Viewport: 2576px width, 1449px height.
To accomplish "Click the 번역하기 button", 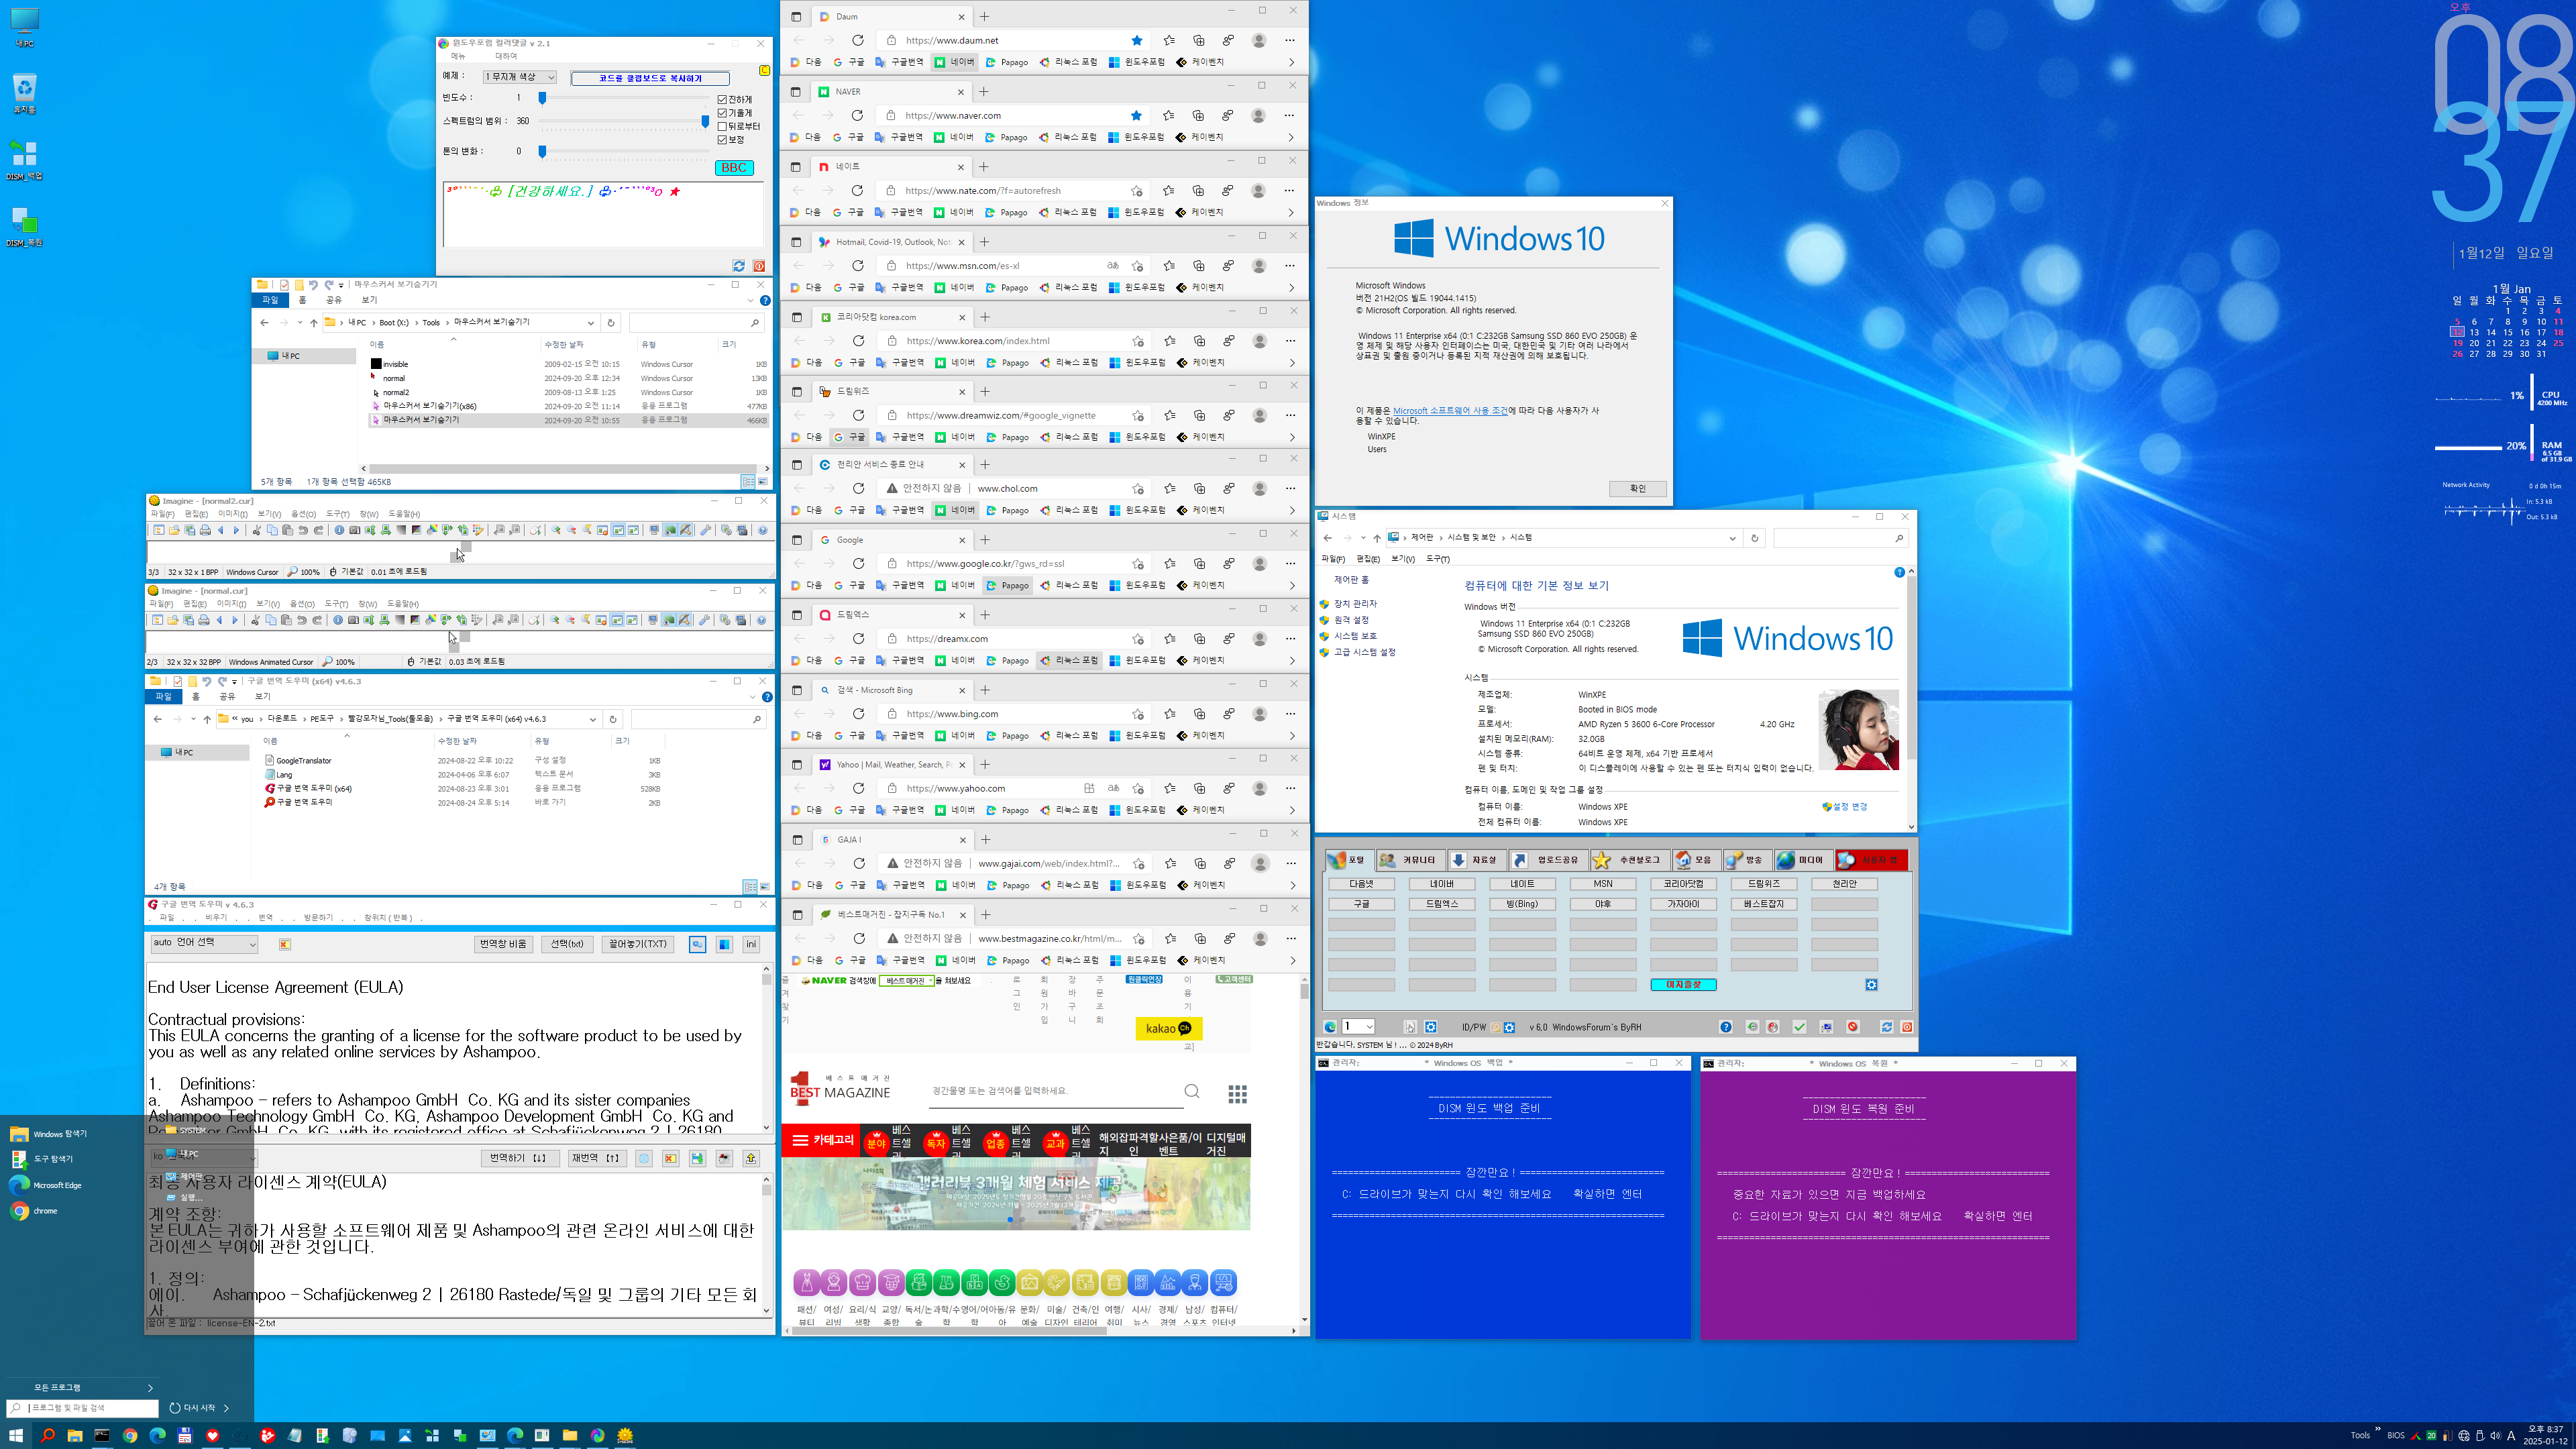I will click(x=519, y=1158).
